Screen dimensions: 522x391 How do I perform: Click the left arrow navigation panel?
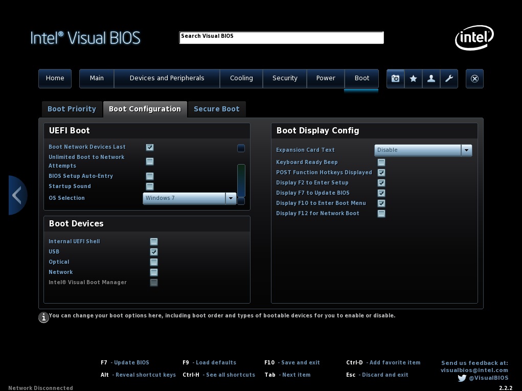pos(18,195)
